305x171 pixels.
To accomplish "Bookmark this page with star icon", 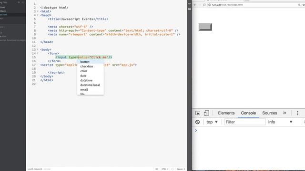I will tap(304, 5).
